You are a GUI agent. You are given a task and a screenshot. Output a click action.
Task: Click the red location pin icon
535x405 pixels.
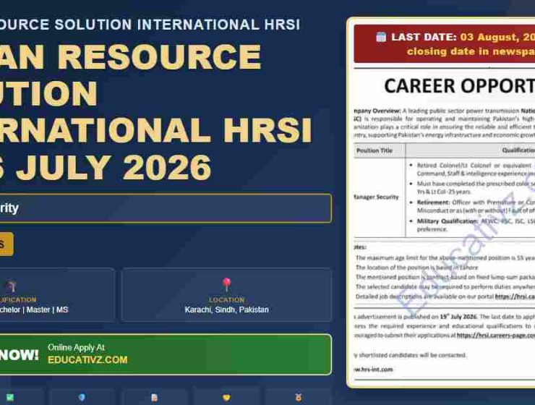226,285
